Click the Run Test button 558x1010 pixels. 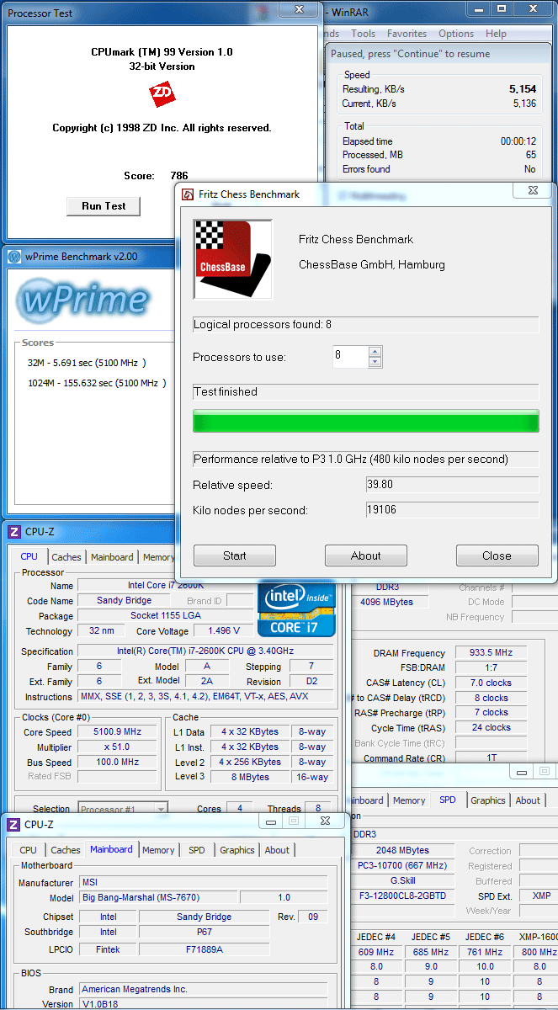pos(104,206)
